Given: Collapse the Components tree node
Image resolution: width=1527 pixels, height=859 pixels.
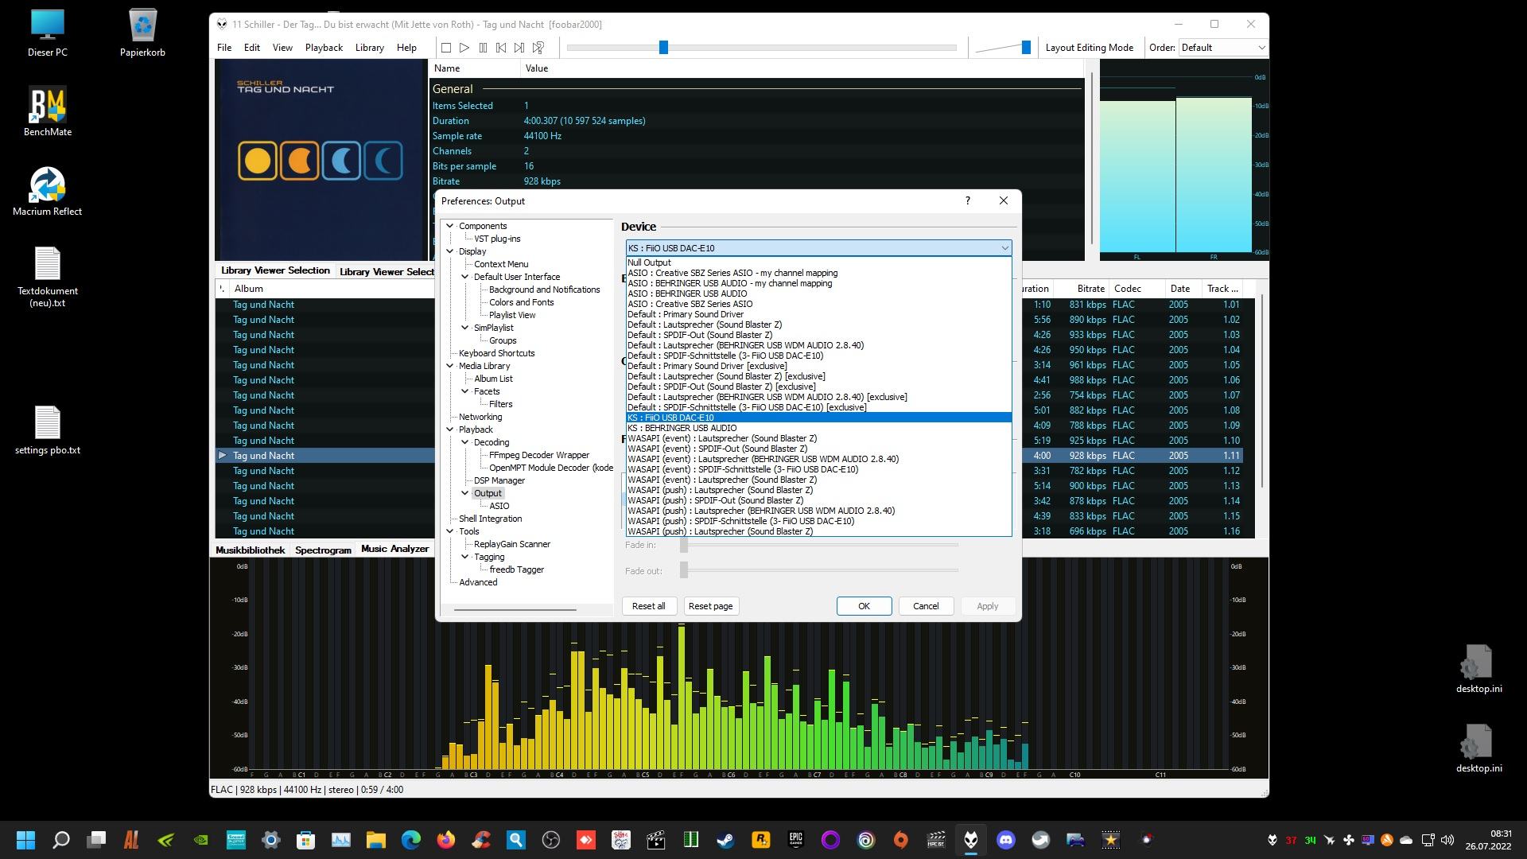Looking at the screenshot, I should tap(450, 226).
